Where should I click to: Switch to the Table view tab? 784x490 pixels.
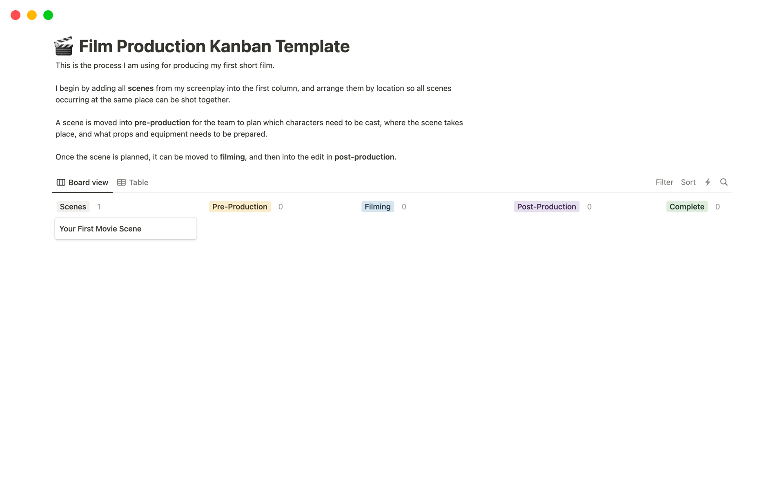point(133,182)
